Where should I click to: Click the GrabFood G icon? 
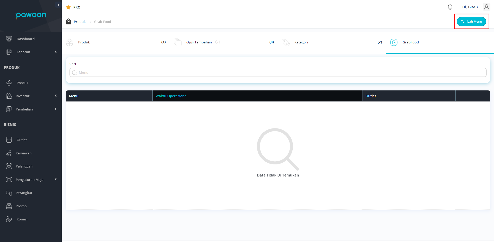click(394, 42)
